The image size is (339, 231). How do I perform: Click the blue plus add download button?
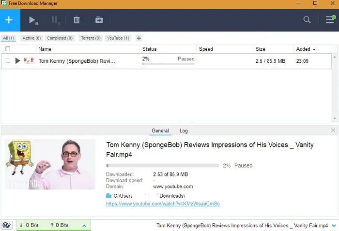pyautogui.click(x=10, y=20)
